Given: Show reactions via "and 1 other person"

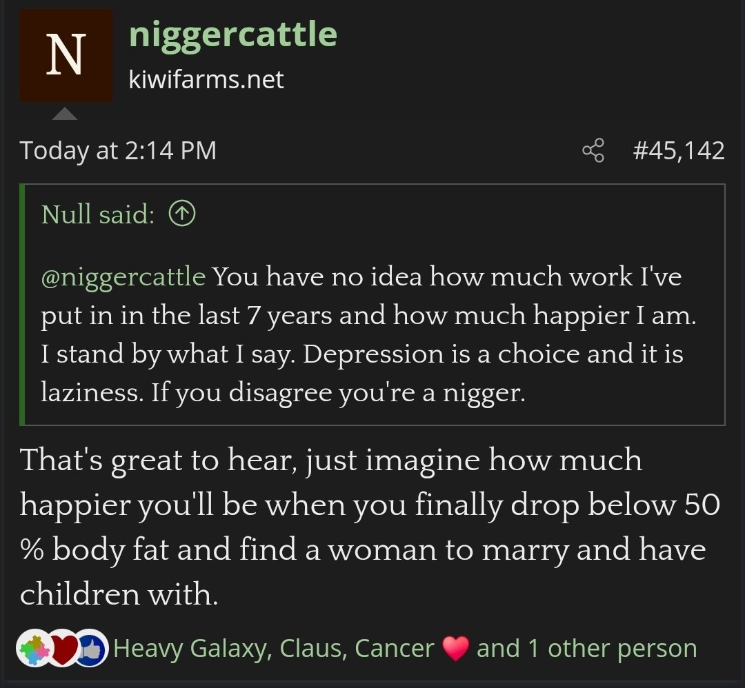Looking at the screenshot, I should [586, 649].
